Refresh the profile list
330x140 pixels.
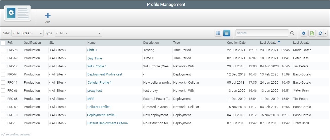(x=320, y=33)
